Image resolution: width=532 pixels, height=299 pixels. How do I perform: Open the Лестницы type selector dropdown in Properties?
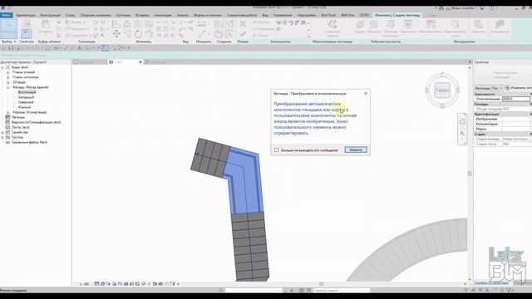point(489,88)
